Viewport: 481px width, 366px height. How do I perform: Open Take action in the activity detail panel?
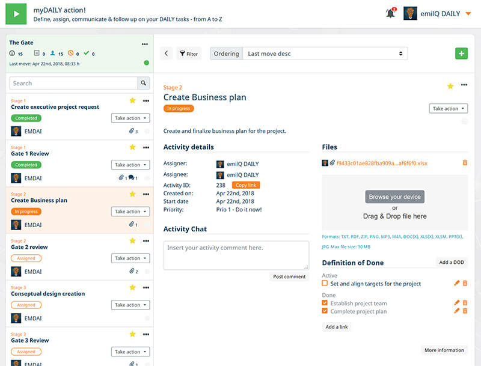coord(448,109)
